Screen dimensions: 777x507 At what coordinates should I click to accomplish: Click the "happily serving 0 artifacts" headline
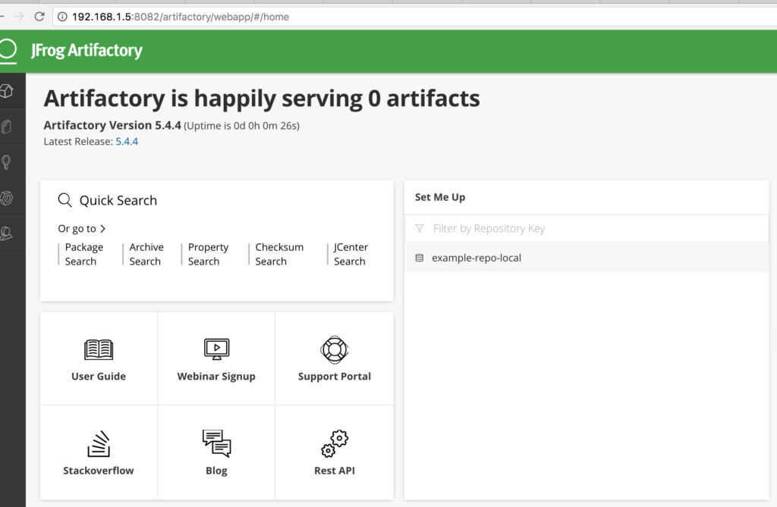(x=337, y=98)
